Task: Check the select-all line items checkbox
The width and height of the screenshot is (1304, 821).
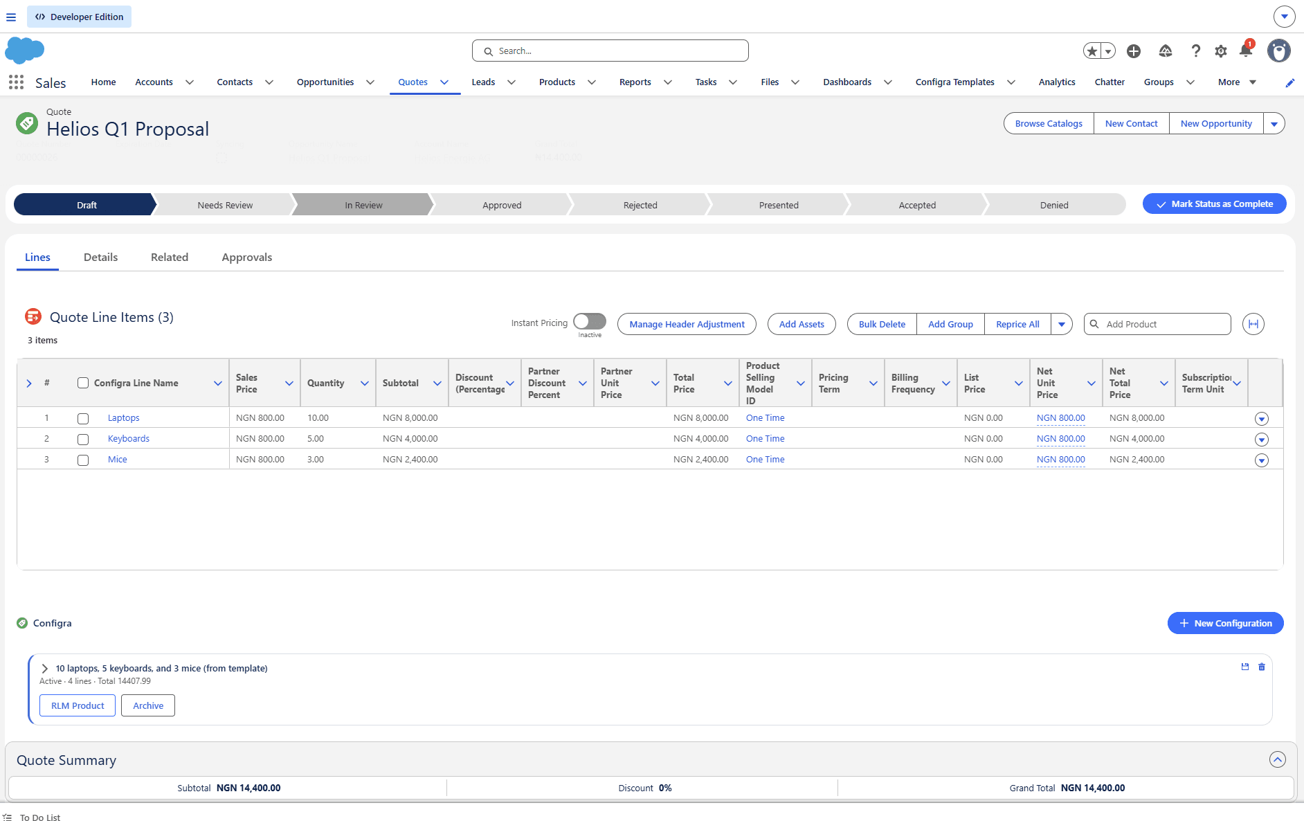Action: click(83, 383)
